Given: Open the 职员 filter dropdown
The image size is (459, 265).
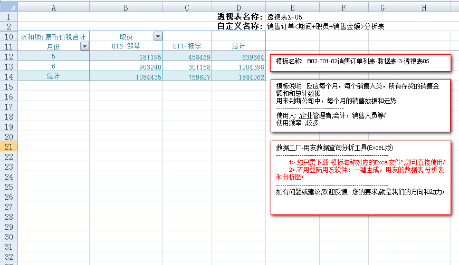Looking at the screenshot, I should point(157,36).
